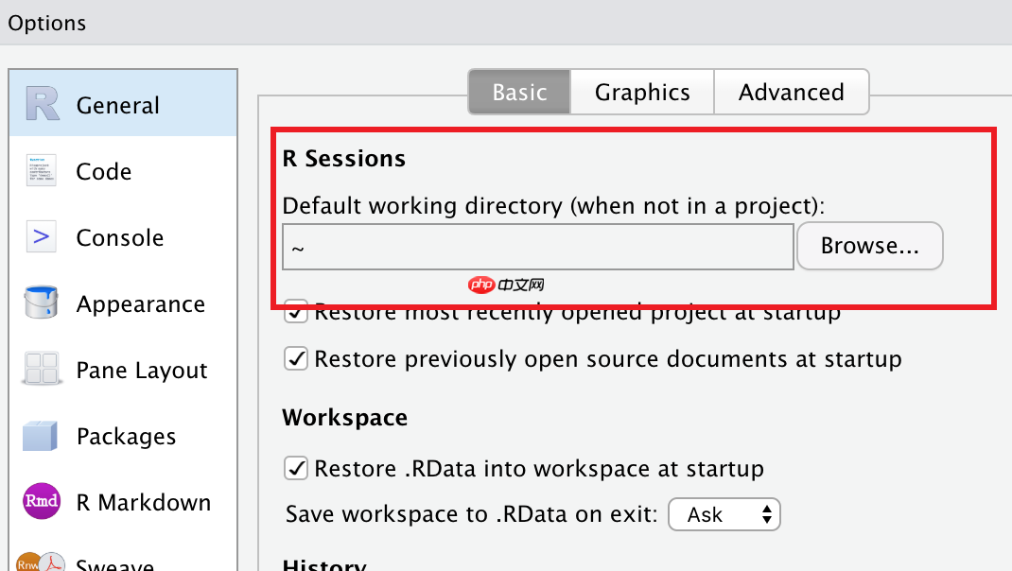Open the Packages box icon
This screenshot has height=571, width=1012.
click(40, 436)
